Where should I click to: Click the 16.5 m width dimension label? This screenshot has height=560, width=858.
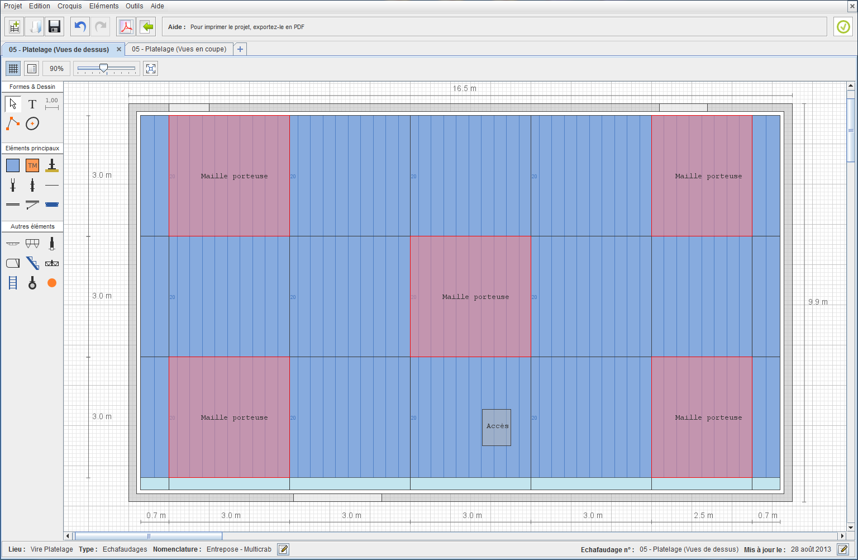pos(465,88)
